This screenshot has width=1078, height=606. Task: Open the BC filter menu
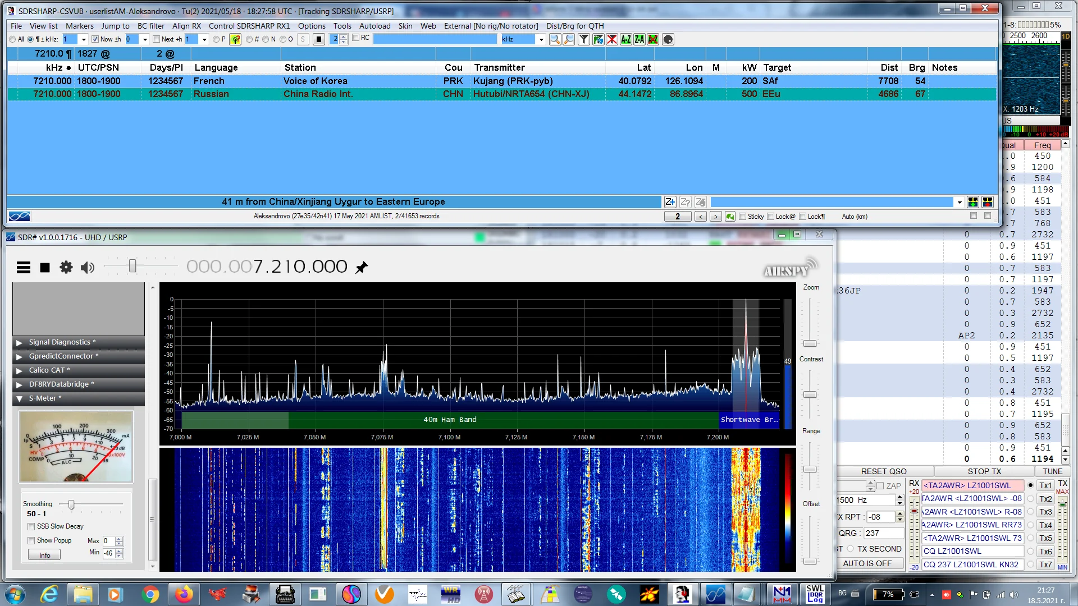click(150, 26)
